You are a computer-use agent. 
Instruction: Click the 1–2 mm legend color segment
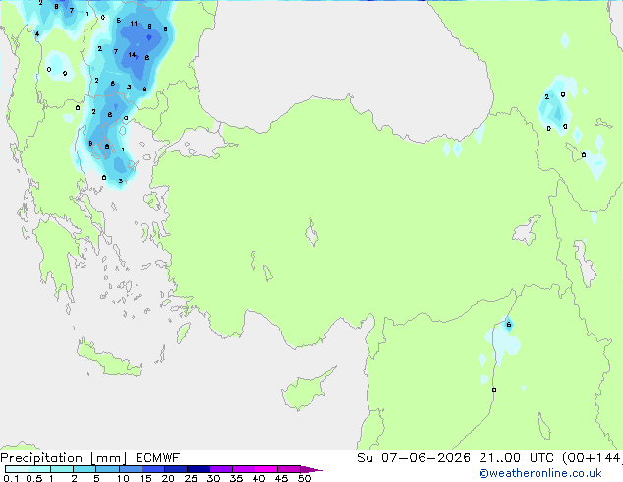pos(62,469)
